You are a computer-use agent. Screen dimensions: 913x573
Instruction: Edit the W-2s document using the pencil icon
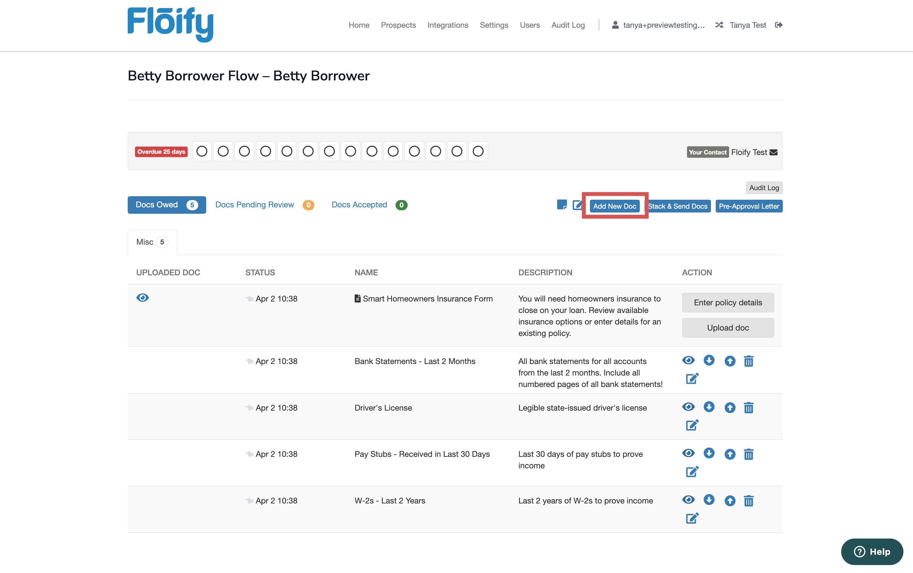691,518
